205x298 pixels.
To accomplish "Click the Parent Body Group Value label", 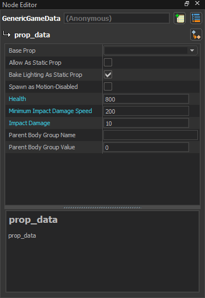I will coord(42,147).
